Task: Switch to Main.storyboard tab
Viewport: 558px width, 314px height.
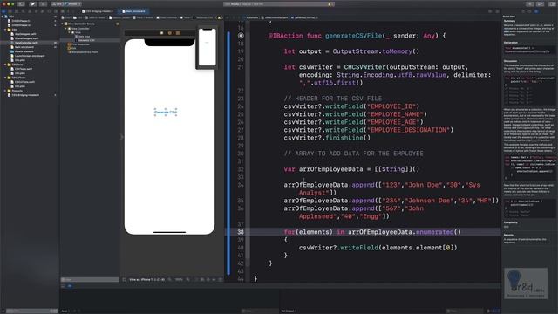Action: click(134, 11)
